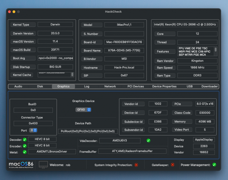The width and height of the screenshot is (228, 180).
Task: Click the Hostname value Hack-Pro.local
Action: 124,67
